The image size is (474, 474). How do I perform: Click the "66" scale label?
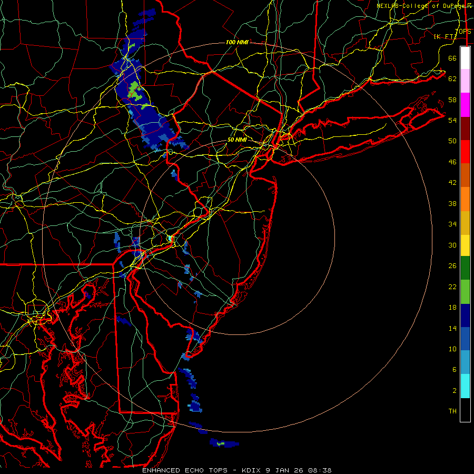[452, 58]
